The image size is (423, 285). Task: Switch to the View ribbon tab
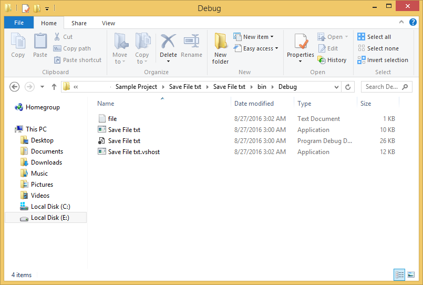[108, 23]
